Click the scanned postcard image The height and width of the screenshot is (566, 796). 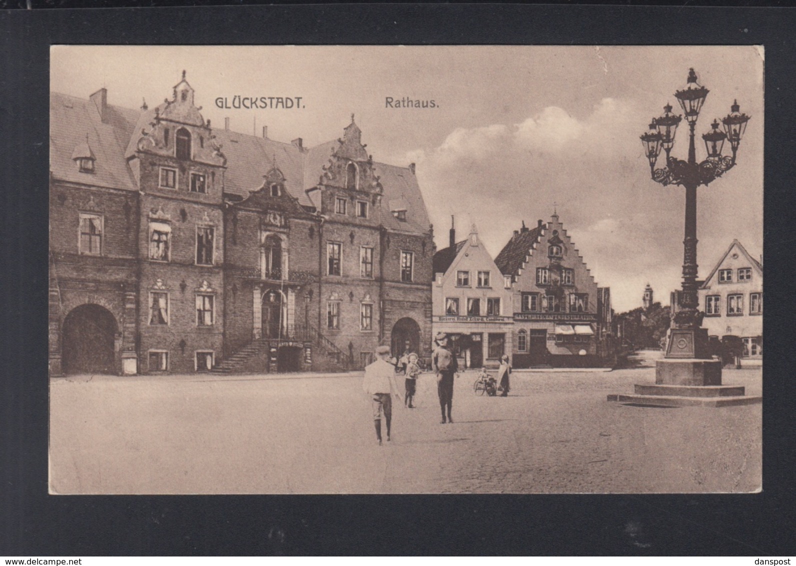point(406,270)
